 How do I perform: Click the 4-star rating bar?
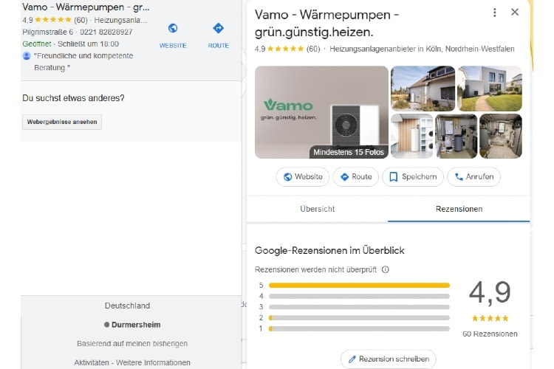[x=359, y=296]
